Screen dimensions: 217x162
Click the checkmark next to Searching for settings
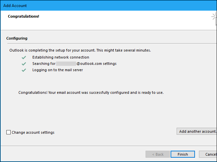24,64
